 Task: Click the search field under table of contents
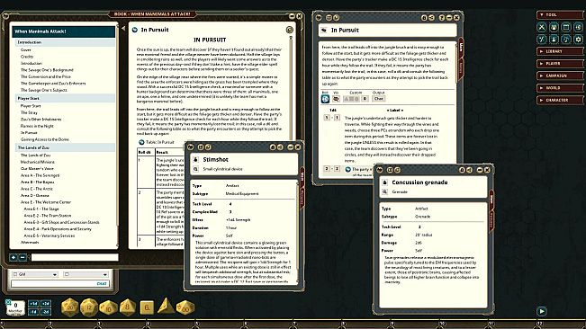(x=75, y=257)
